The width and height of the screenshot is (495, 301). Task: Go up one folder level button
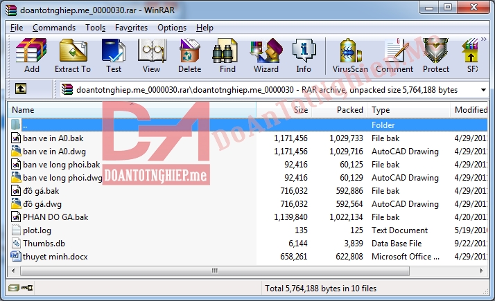click(x=21, y=89)
